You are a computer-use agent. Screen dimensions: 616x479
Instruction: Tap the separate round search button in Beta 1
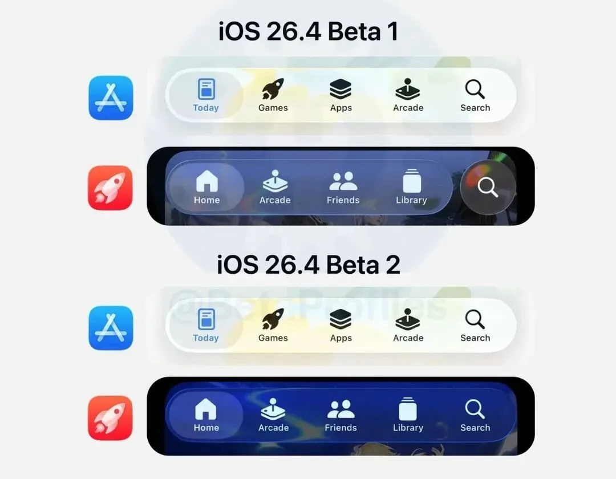pos(488,187)
